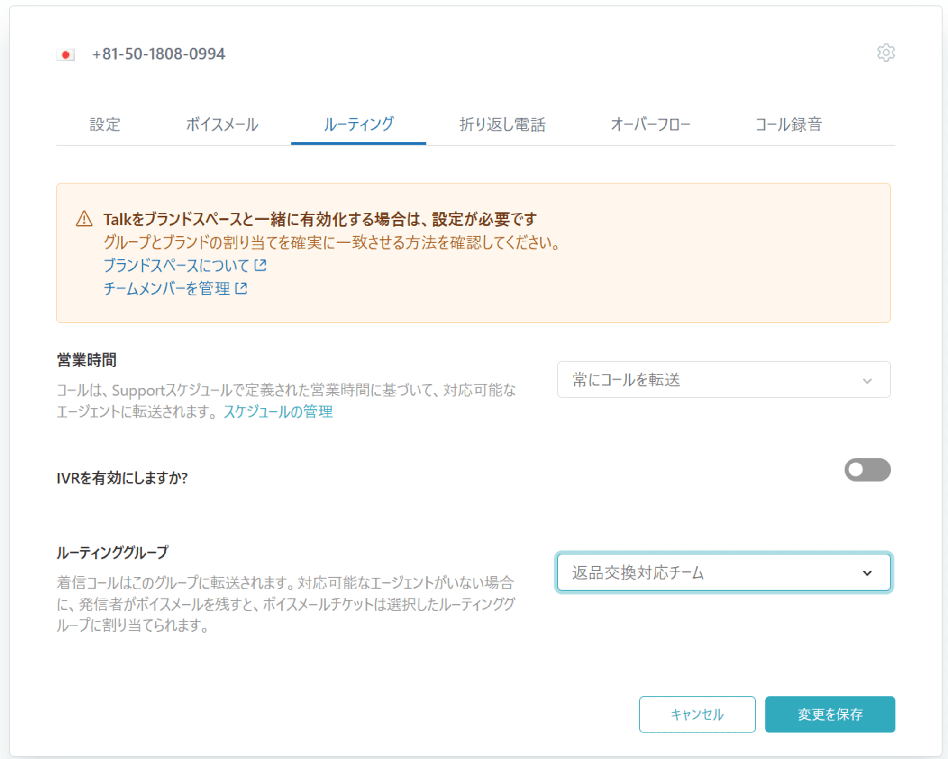Click the warning triangle icon in banner
The width and height of the screenshot is (948, 759).
point(84,219)
